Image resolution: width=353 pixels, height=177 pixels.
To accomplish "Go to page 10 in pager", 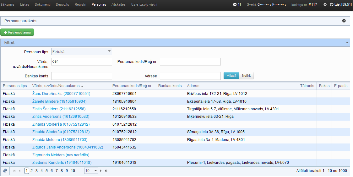I will pos(73,171).
